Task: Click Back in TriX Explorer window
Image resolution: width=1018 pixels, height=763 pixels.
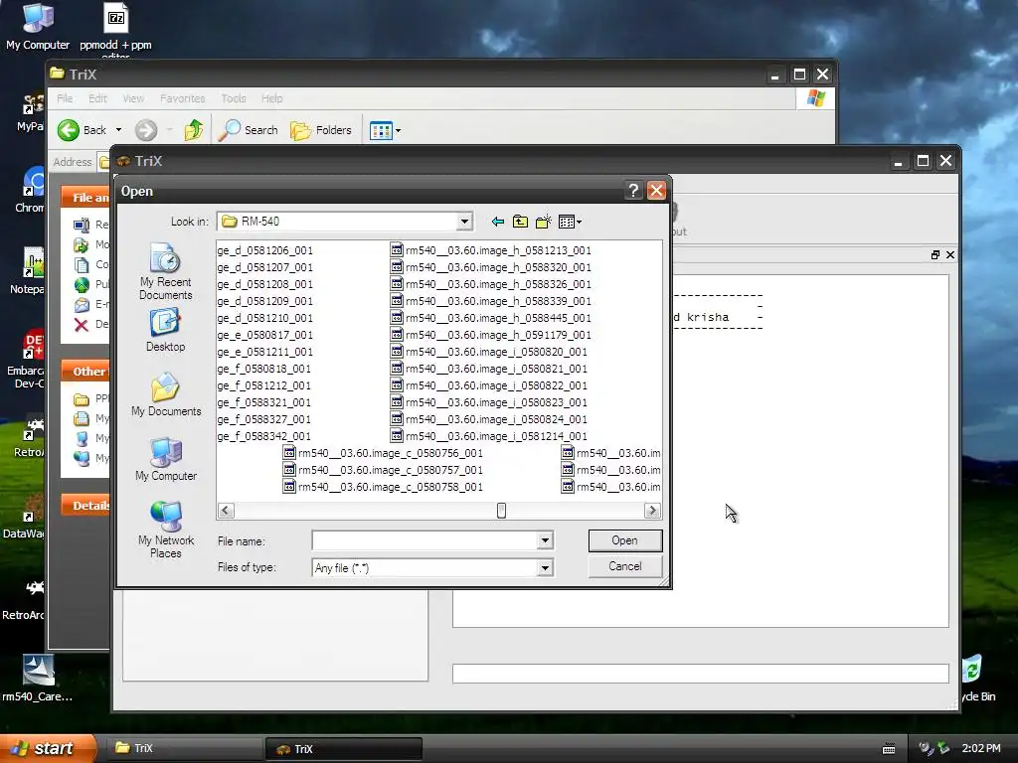Action: pos(82,130)
